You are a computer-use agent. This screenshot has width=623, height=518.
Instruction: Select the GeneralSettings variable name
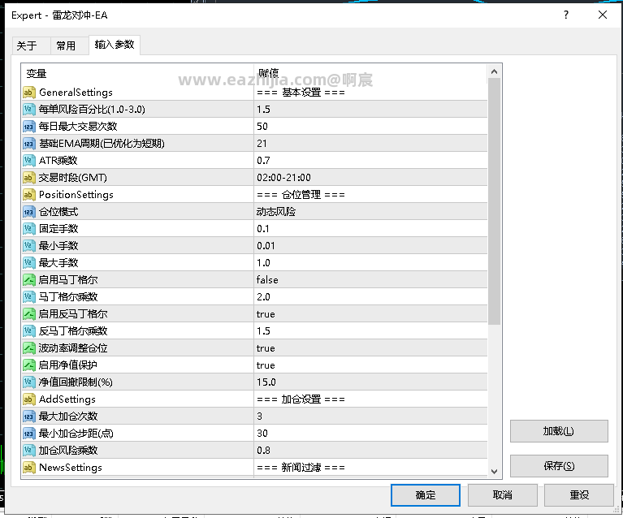[x=76, y=93]
